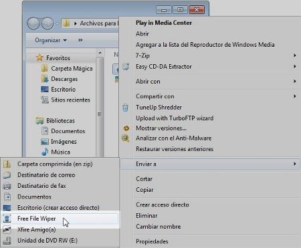Click the Destinatario de correo mail icon
This screenshot has width=301, height=248.
tap(7, 175)
